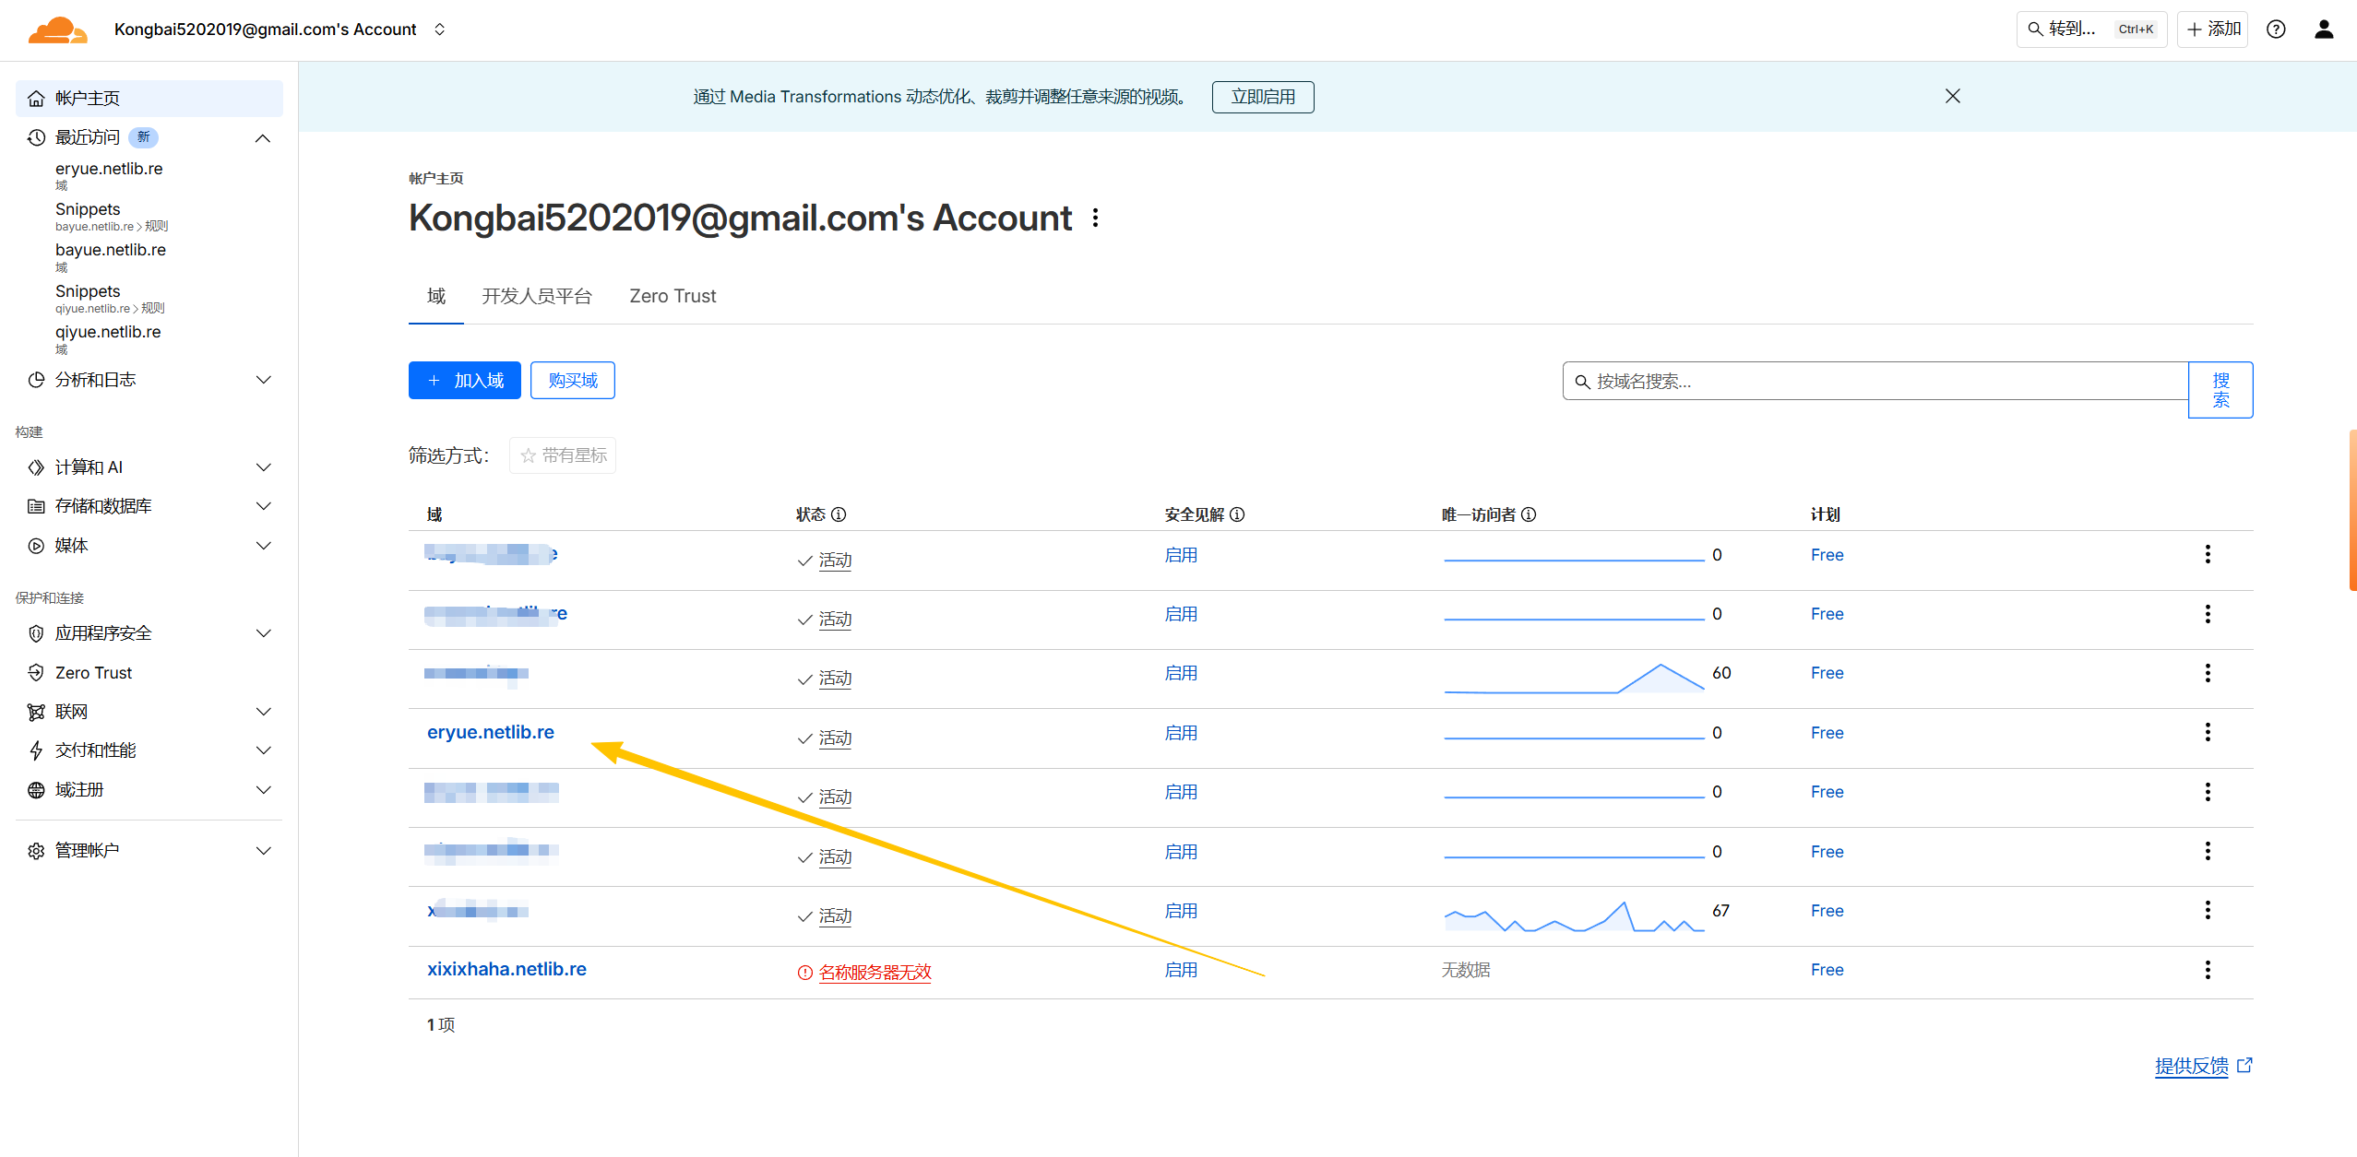This screenshot has height=1157, width=2357.
Task: Open the user profile icon
Action: [2324, 30]
